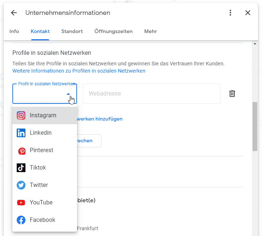
Task: Click the scrollbar up arrow
Action: coord(255,44)
